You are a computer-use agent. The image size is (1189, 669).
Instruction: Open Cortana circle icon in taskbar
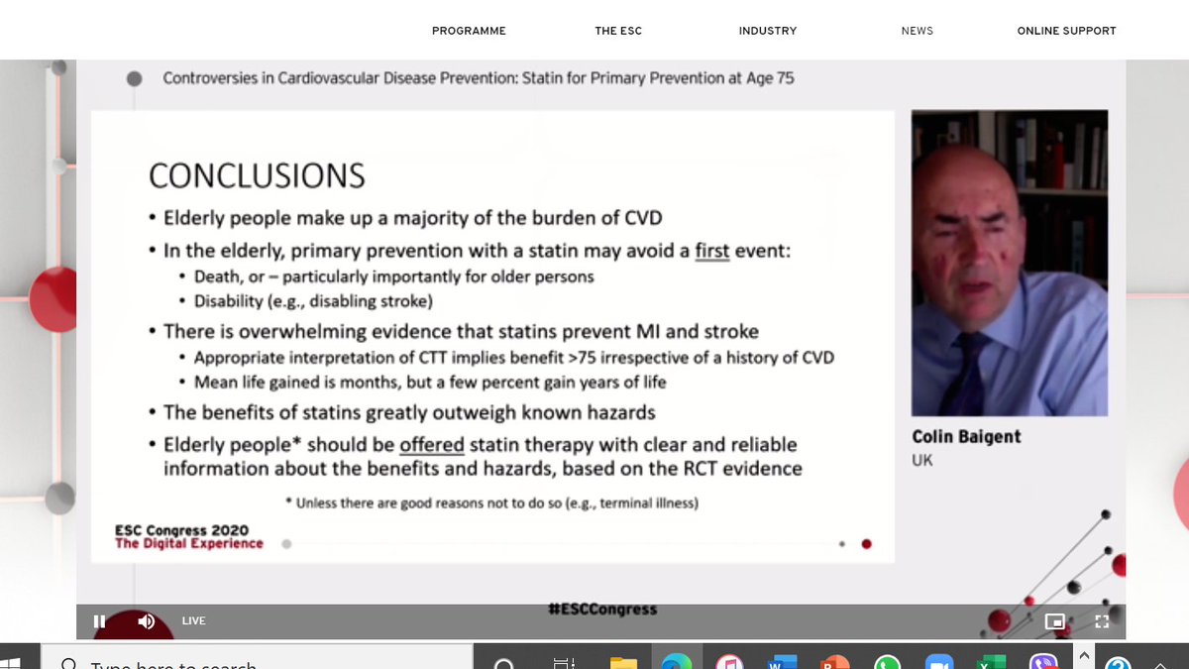(x=502, y=662)
